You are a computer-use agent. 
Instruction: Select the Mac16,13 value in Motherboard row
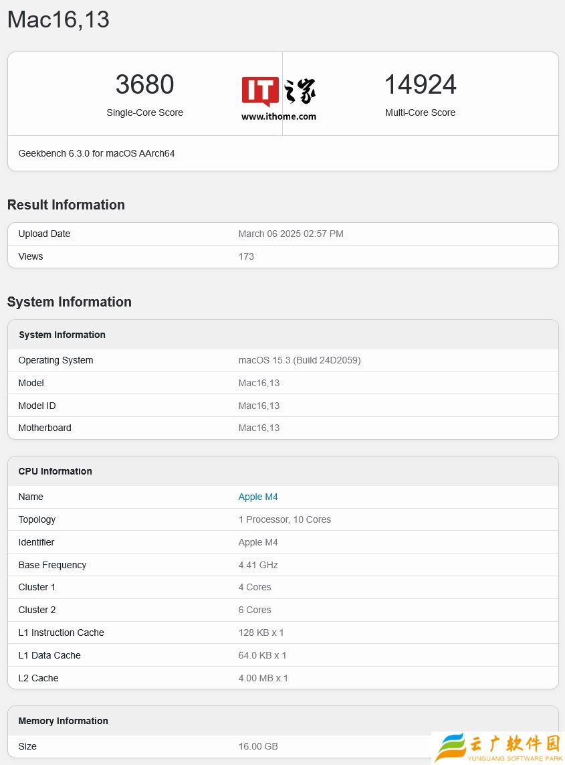259,428
